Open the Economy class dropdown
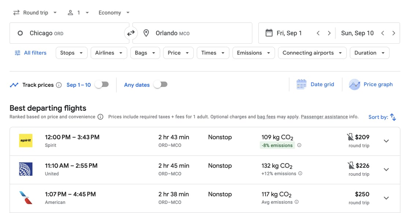 [x=114, y=12]
